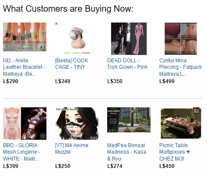Open the BBD GLORIA Mesh Lingerie thumbnail
The image size is (207, 177).
pyautogui.click(x=25, y=123)
